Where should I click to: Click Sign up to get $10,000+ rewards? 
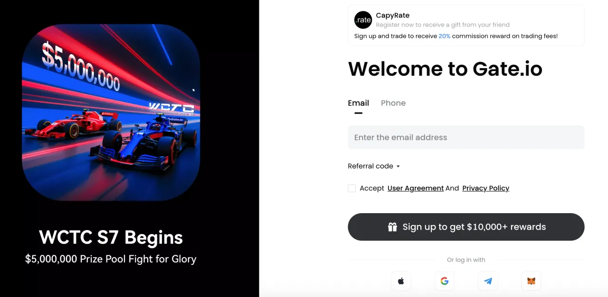point(466,227)
